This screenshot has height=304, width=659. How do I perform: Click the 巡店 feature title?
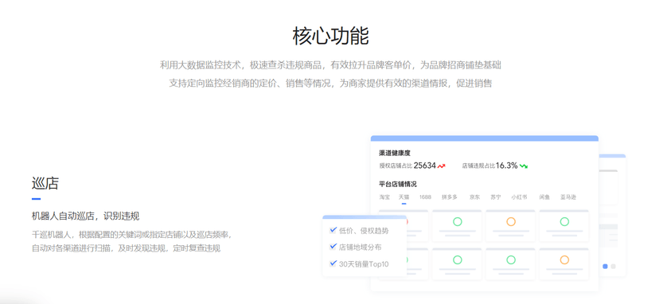click(x=45, y=183)
